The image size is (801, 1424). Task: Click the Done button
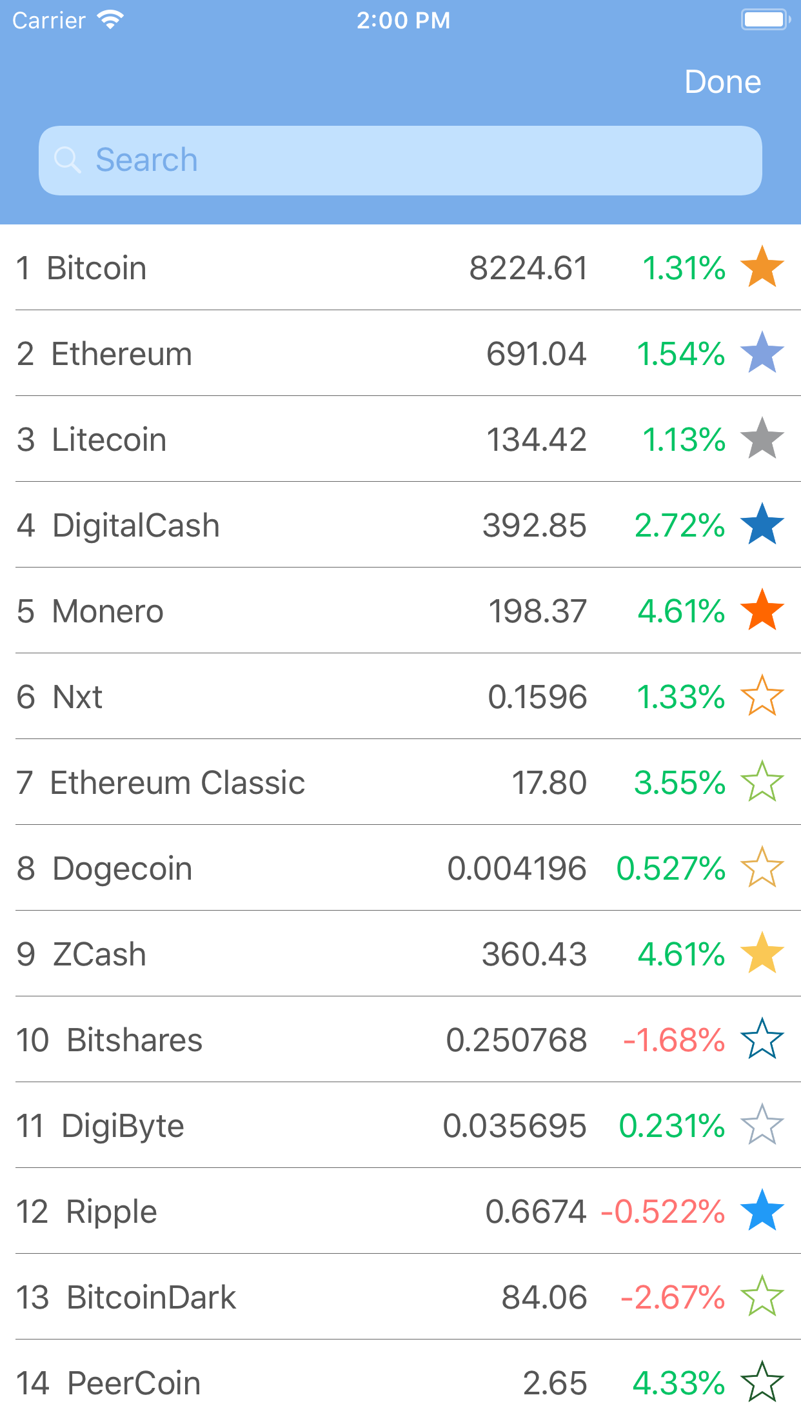tap(723, 82)
